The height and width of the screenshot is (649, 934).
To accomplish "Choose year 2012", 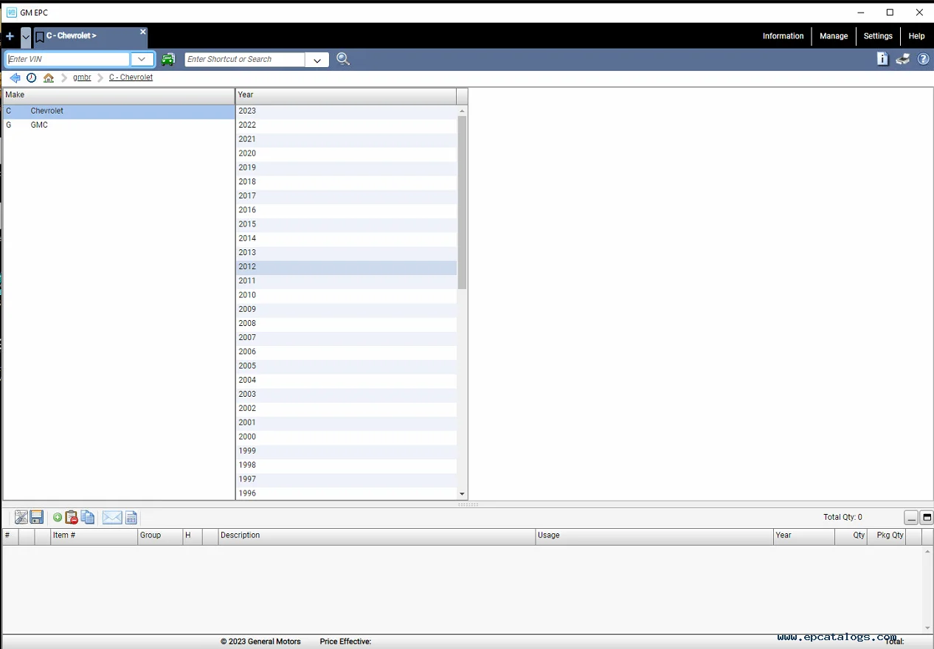I will coord(346,267).
